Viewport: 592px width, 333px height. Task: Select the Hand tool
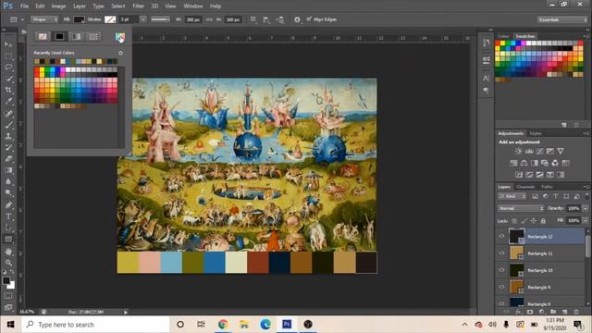click(x=8, y=252)
